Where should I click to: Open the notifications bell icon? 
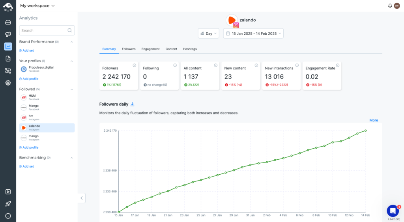click(x=390, y=6)
